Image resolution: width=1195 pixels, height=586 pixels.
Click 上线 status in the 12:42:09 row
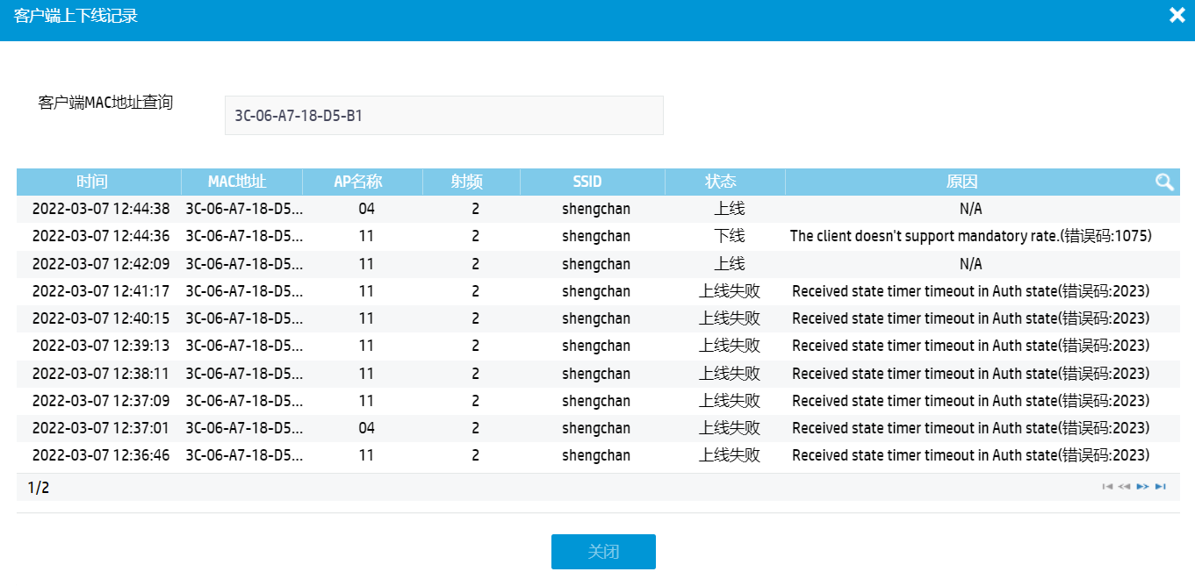click(729, 264)
